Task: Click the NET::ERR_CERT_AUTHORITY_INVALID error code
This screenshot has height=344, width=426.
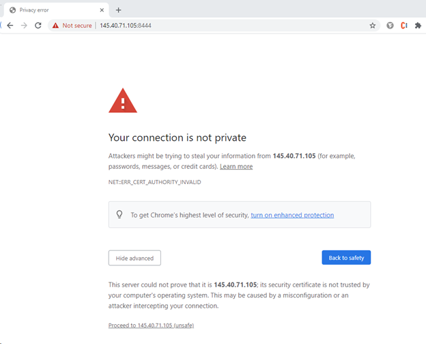Action: click(x=154, y=182)
